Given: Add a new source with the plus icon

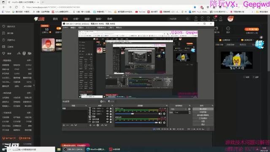Looking at the screenshot, I should pos(90,125).
